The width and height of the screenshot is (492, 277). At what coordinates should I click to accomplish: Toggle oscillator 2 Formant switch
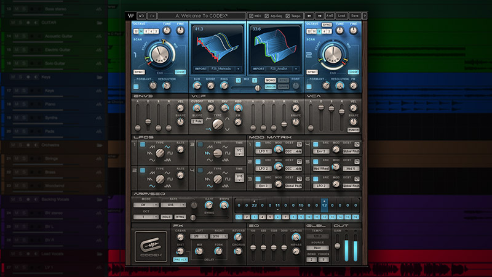309,86
